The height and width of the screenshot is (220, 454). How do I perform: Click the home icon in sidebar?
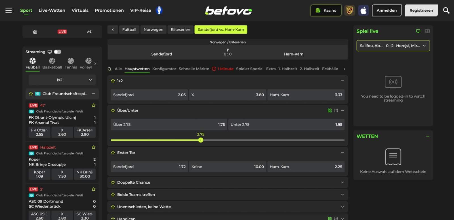point(35,32)
